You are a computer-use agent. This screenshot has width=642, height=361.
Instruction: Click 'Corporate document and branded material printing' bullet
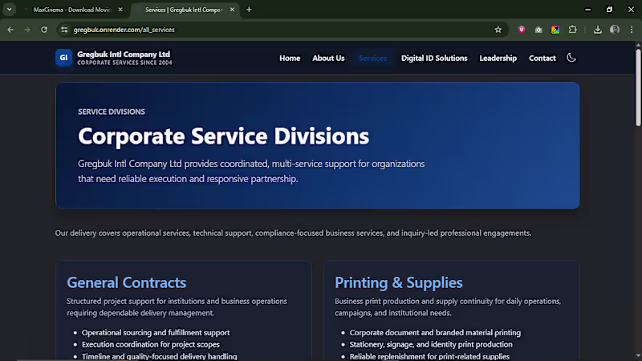[435, 333]
